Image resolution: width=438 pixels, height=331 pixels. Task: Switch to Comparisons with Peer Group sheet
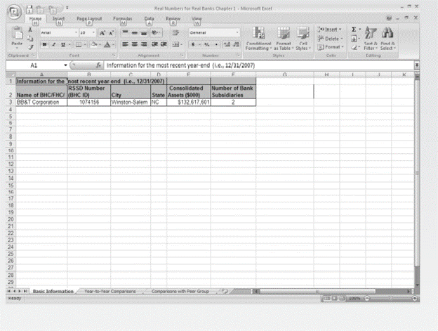point(180,292)
